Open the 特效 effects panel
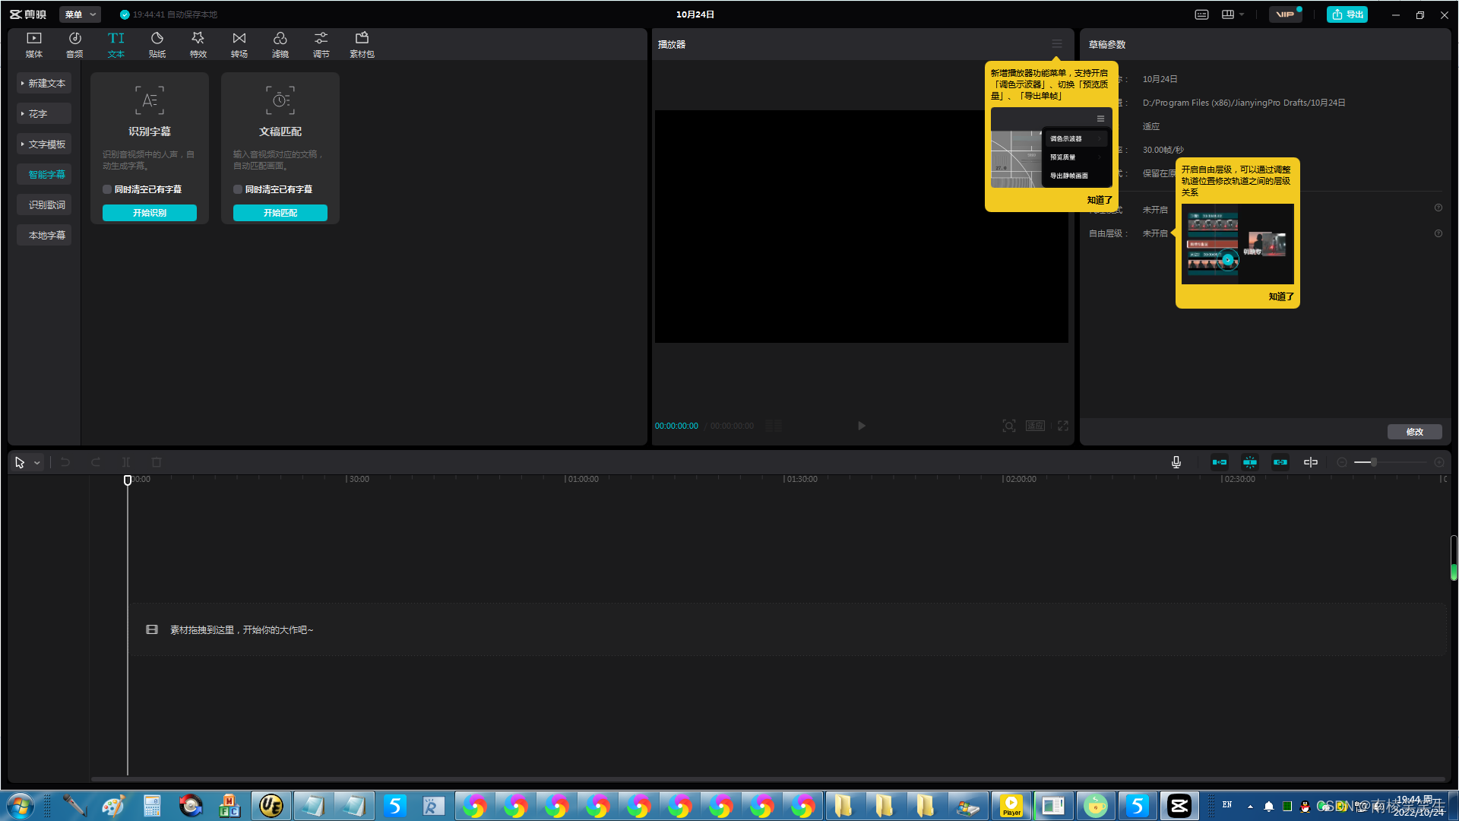 (x=198, y=44)
